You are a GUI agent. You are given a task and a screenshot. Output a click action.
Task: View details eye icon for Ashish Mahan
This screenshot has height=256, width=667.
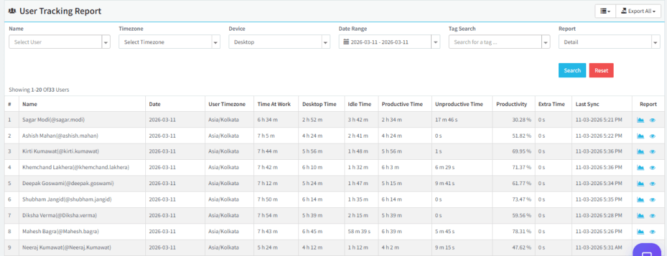pyautogui.click(x=653, y=136)
